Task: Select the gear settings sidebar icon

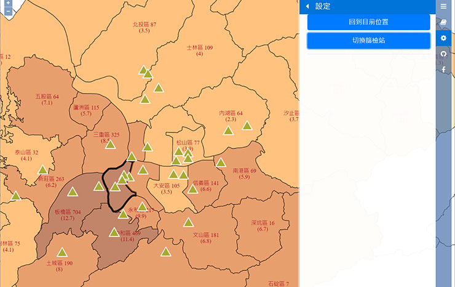Action: coord(443,38)
